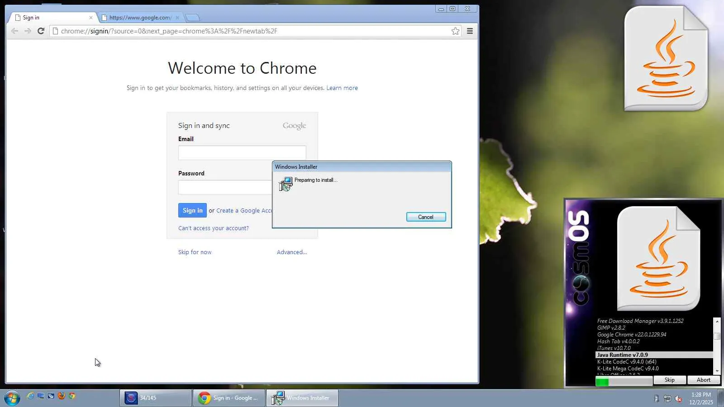The width and height of the screenshot is (724, 407).
Task: Open the 'Advanced...' link
Action: pyautogui.click(x=292, y=252)
